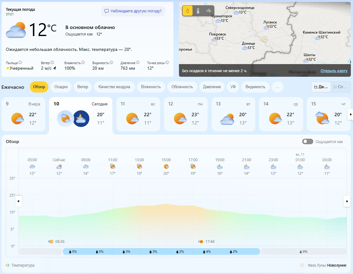Switch to chart view (Ди...)
Viewport: 353px width, 274px height.
pyautogui.click(x=321, y=87)
